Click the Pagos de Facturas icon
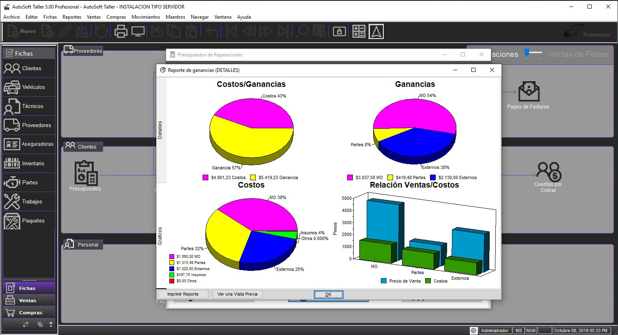 point(529,92)
